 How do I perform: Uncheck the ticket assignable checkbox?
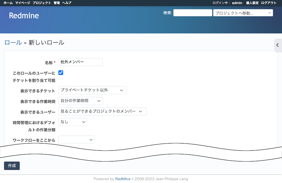click(x=61, y=72)
